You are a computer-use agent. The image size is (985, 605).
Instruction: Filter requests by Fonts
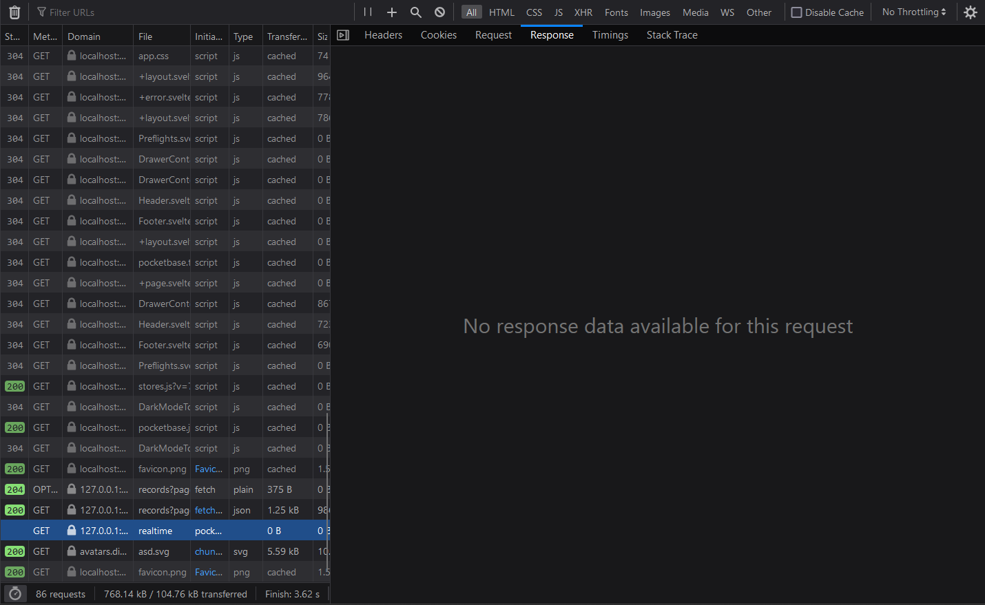coord(616,12)
